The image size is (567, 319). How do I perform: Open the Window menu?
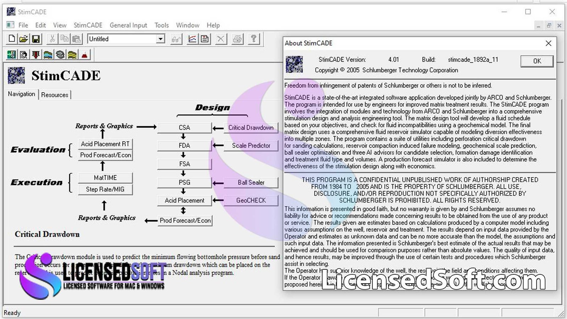coord(187,25)
